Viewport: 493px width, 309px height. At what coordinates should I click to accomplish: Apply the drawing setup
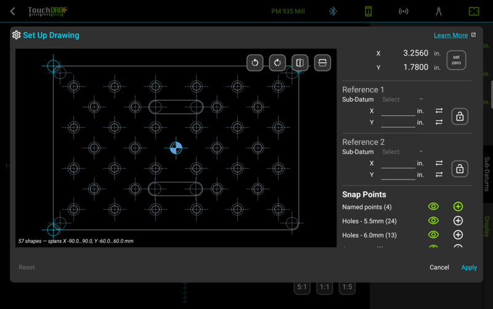[469, 267]
